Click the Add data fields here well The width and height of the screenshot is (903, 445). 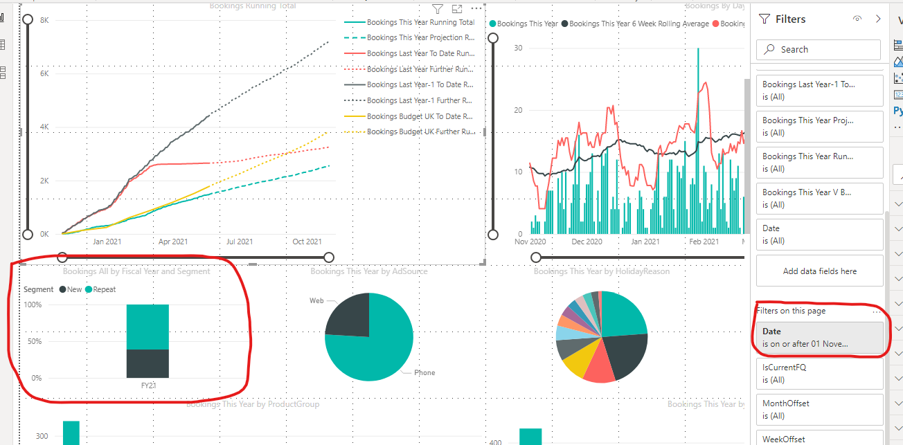(x=820, y=271)
